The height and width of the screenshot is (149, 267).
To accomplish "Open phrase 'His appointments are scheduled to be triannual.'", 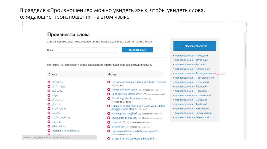I will click(x=139, y=82).
